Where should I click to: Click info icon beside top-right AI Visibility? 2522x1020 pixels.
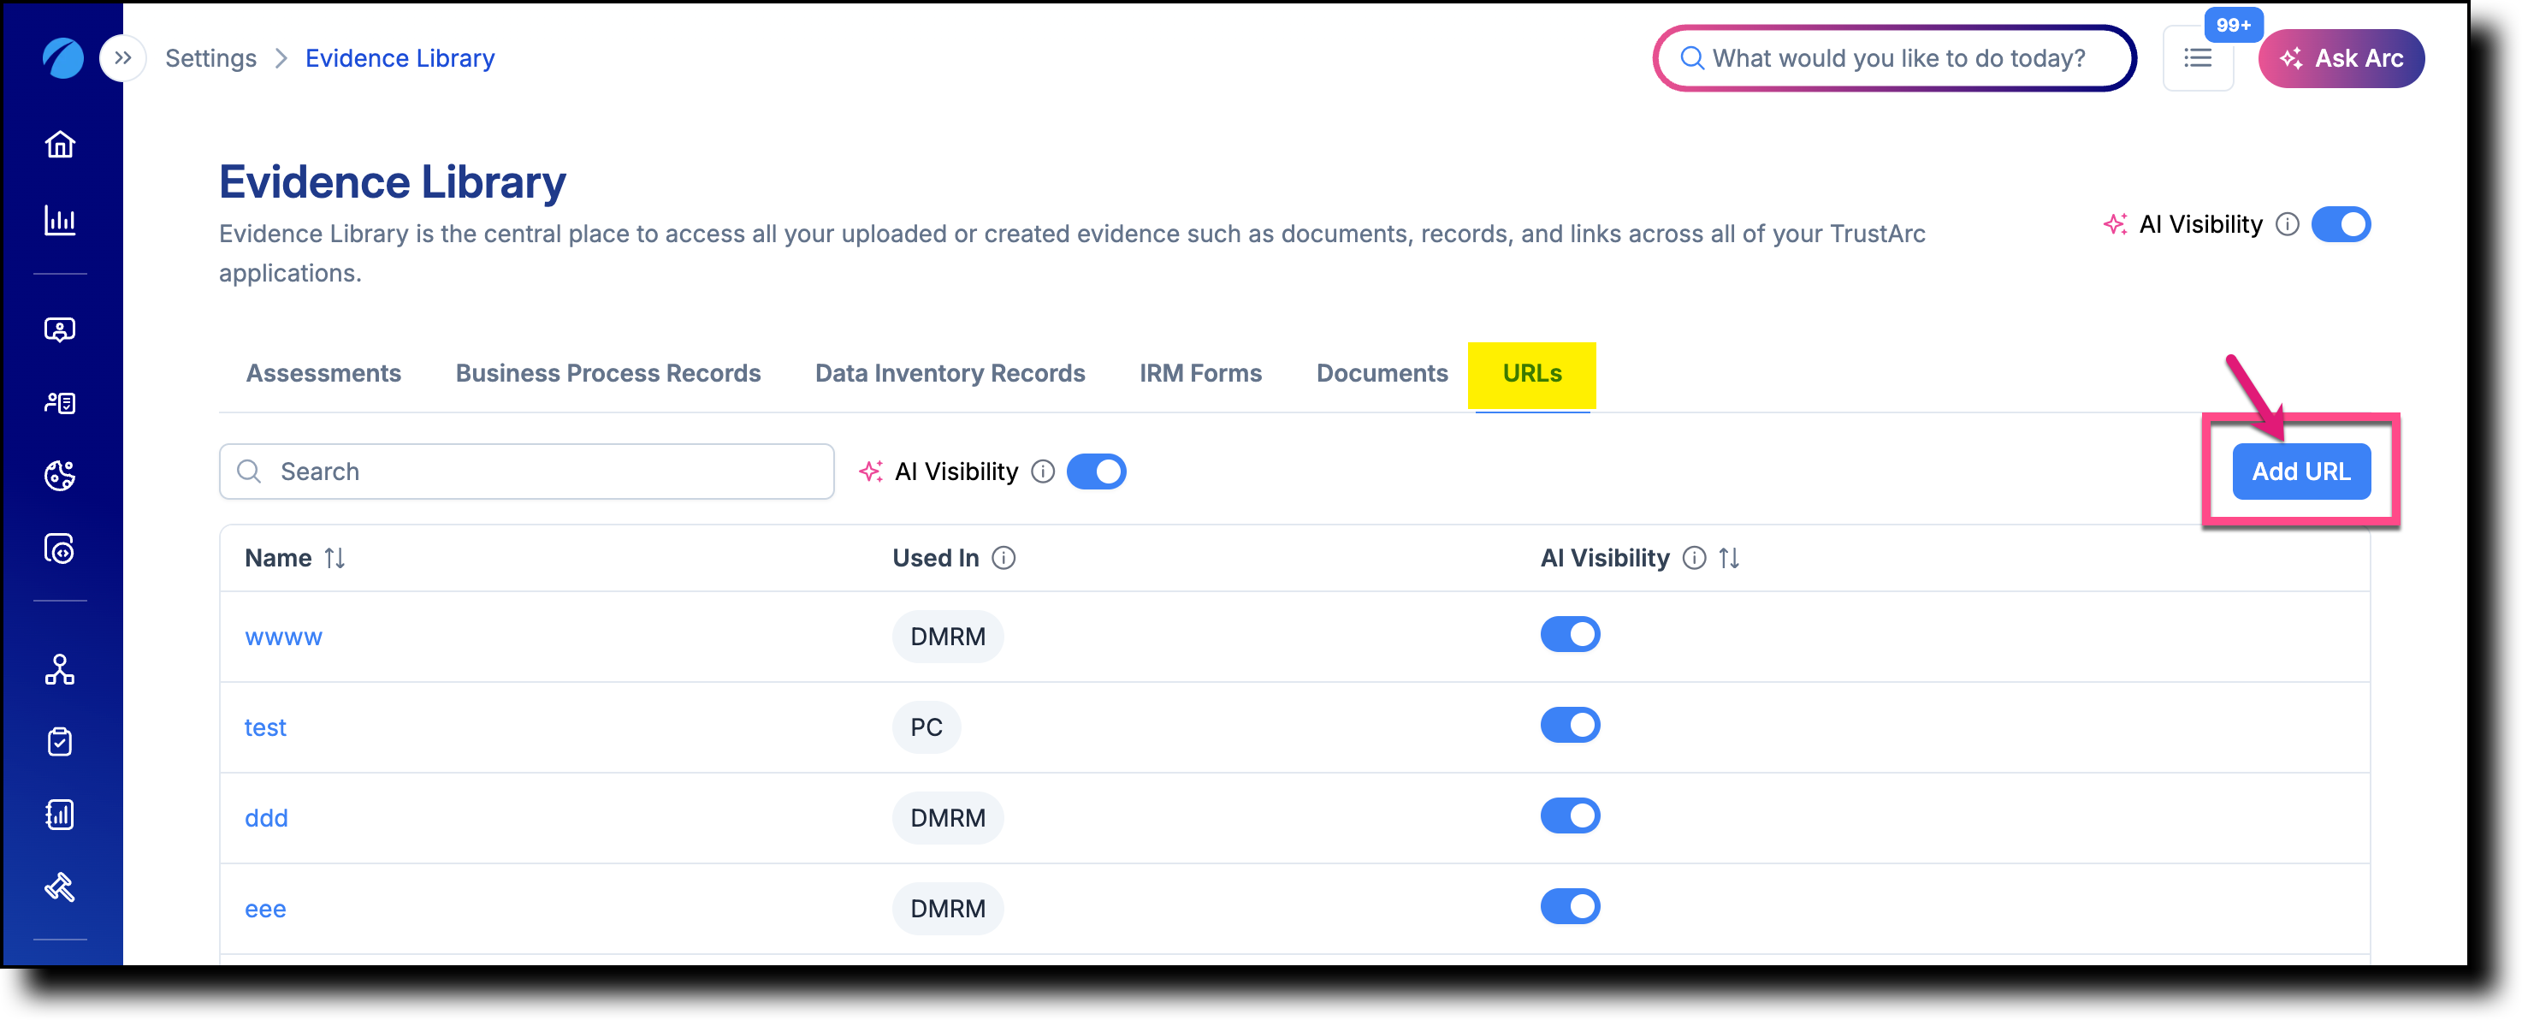(x=2287, y=225)
